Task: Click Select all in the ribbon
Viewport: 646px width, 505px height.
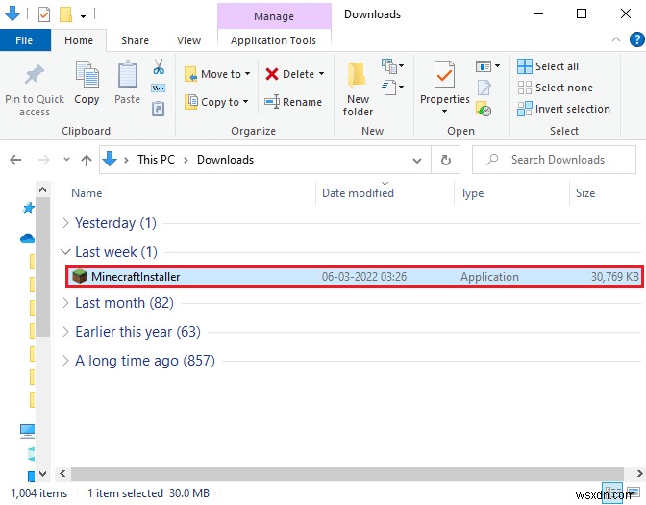Action: coord(548,66)
